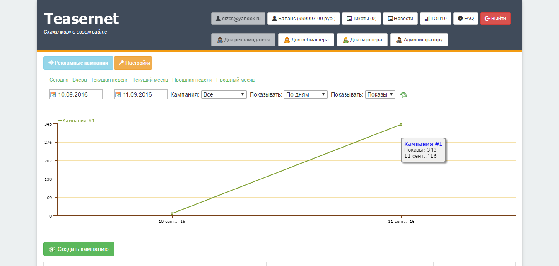Viewport: 559px width, 266px height.
Task: Expand the Показы metric dropdown
Action: pos(380,94)
